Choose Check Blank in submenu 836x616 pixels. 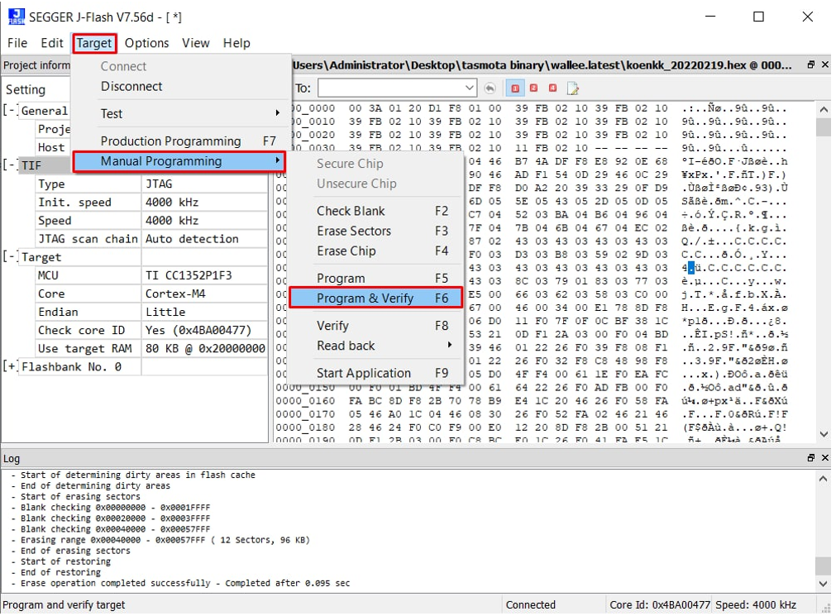click(x=376, y=211)
